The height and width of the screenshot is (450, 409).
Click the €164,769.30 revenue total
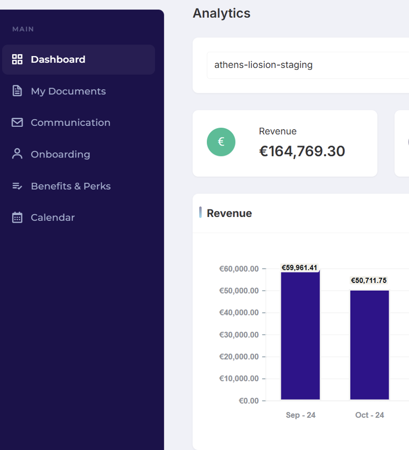point(302,151)
